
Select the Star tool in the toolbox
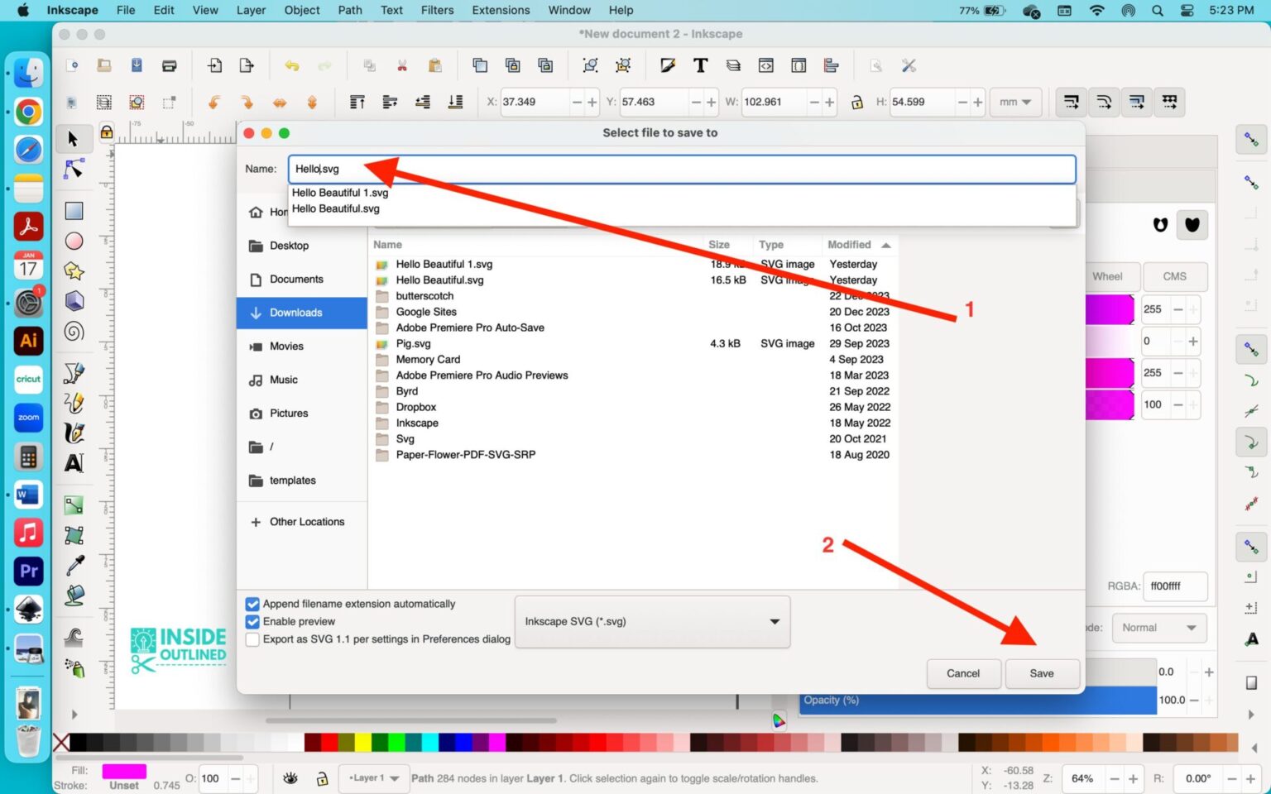click(x=74, y=270)
